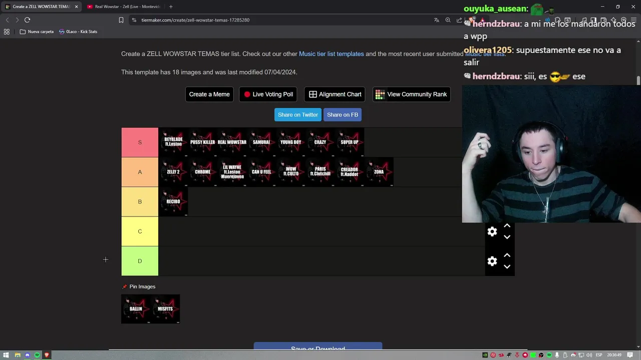Share on Twitter

[298, 114]
